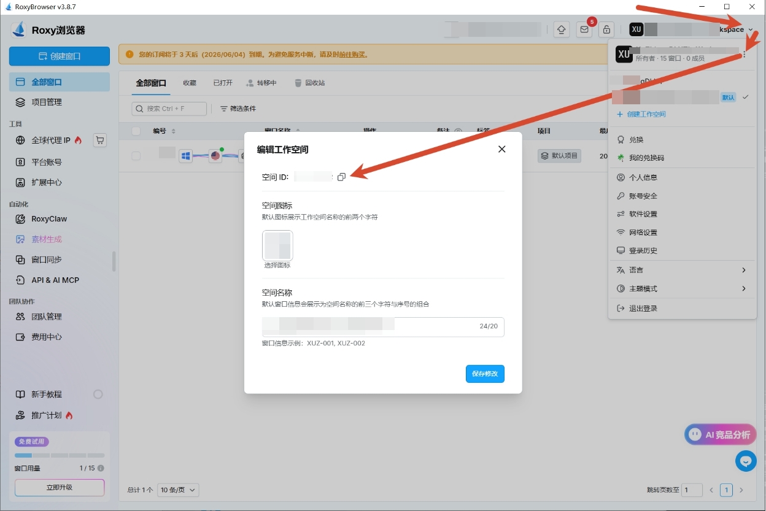Click the info icon beside 窗口用量 1/15
Image resolution: width=766 pixels, height=511 pixels.
click(x=101, y=468)
